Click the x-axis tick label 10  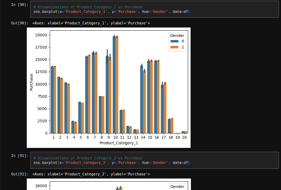[115, 137]
